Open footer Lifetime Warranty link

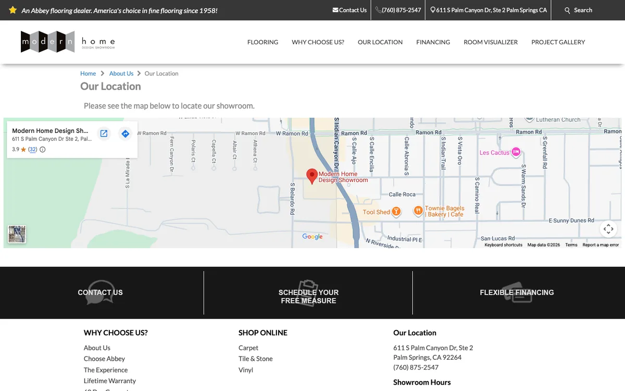click(110, 381)
